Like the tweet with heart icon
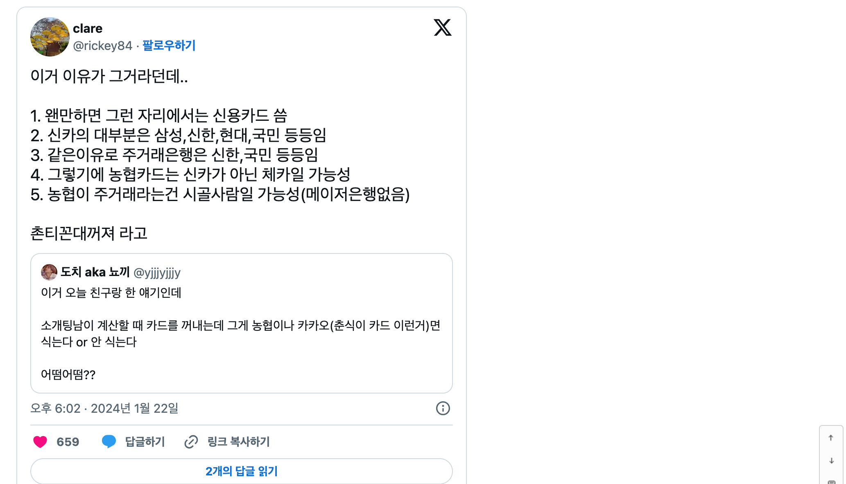 [x=40, y=442]
